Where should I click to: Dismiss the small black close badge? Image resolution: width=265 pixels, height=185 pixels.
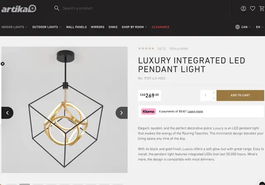(2, 64)
